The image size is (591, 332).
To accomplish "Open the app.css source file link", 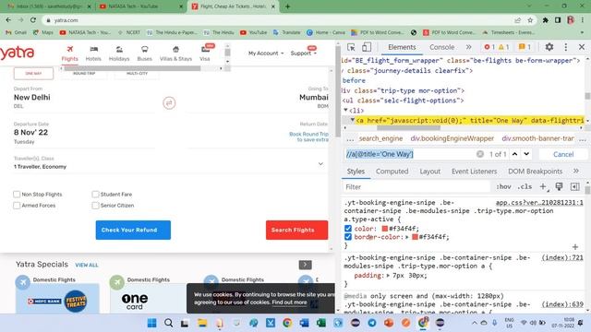I will (539, 203).
